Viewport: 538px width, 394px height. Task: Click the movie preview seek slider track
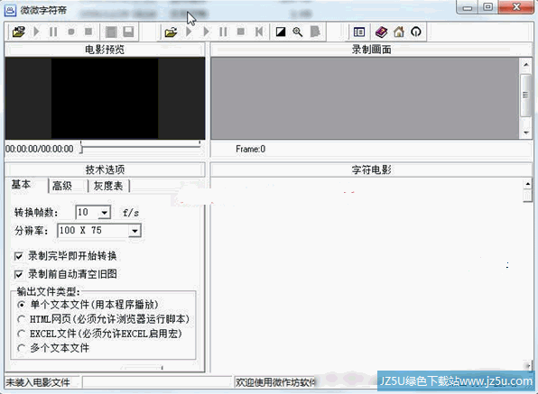tap(142, 147)
